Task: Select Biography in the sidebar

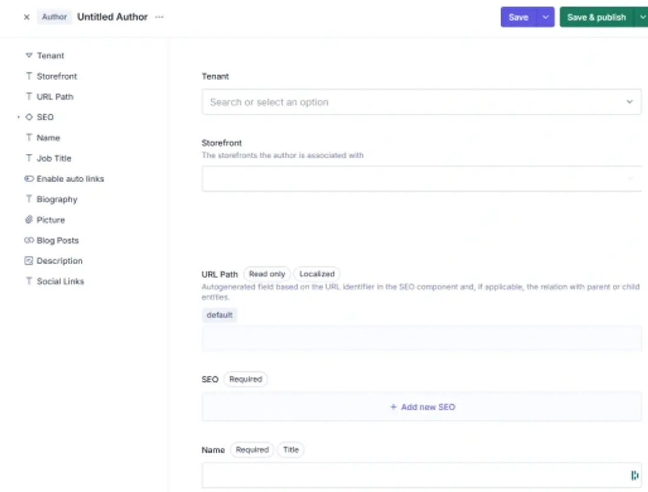Action: pyautogui.click(x=57, y=199)
